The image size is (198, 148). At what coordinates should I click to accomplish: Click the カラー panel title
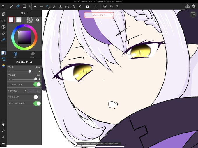(x=24, y=13)
